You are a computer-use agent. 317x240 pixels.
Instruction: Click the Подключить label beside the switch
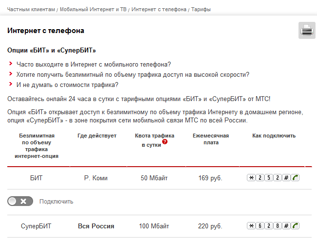tap(56, 201)
